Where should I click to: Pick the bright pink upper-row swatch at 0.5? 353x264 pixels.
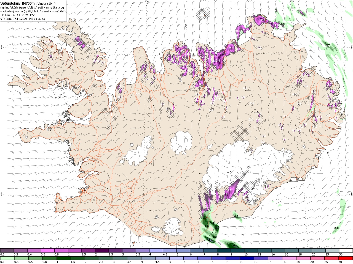click(x=47, y=251)
